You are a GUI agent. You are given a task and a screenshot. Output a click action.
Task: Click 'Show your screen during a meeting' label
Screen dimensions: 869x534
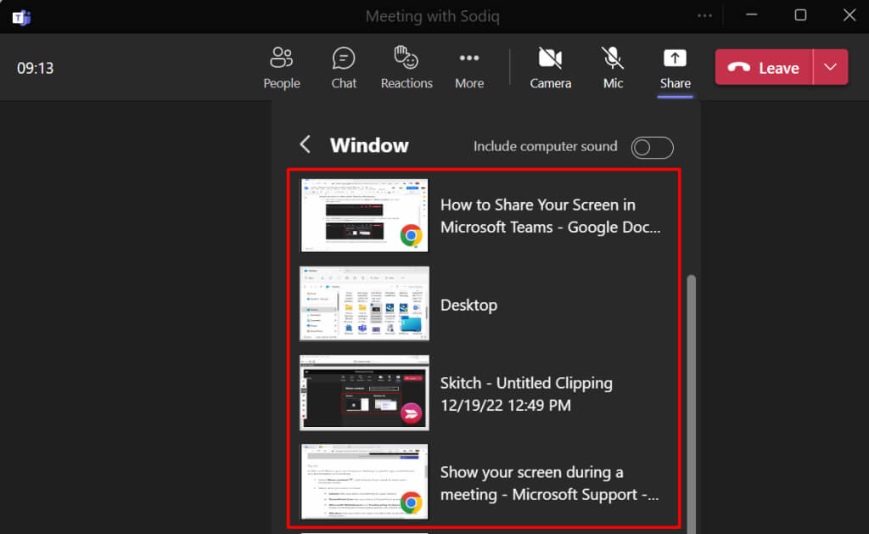pyautogui.click(x=550, y=483)
